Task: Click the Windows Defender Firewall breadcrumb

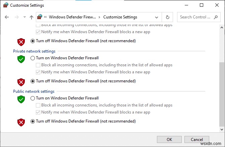Action: coord(72,17)
